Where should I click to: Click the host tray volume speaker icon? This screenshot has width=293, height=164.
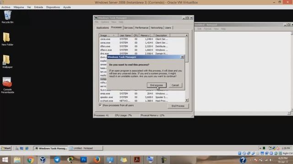click(x=271, y=160)
